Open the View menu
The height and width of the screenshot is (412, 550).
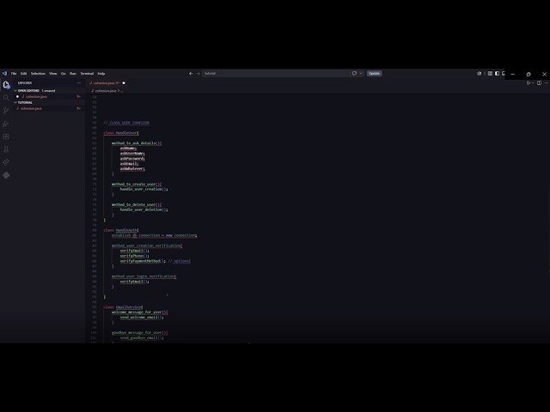point(53,74)
